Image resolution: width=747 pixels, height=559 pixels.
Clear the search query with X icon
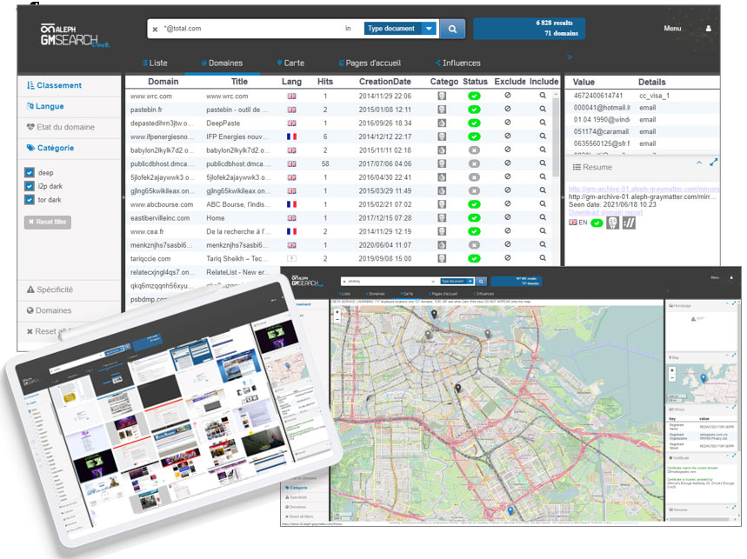pyautogui.click(x=156, y=29)
